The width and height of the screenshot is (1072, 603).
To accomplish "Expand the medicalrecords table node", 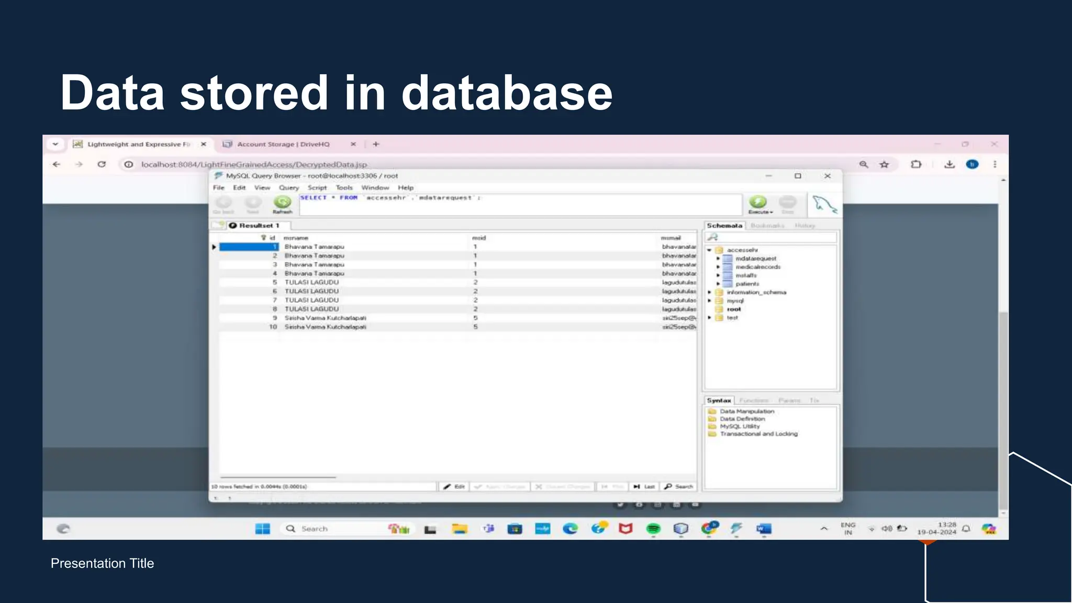I will tap(718, 267).
